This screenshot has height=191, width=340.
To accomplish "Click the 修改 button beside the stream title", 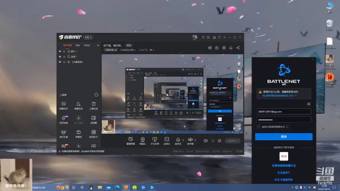I will pos(129,45).
